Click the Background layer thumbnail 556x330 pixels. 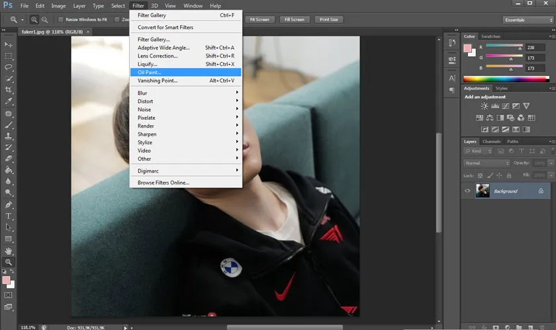[x=483, y=190]
